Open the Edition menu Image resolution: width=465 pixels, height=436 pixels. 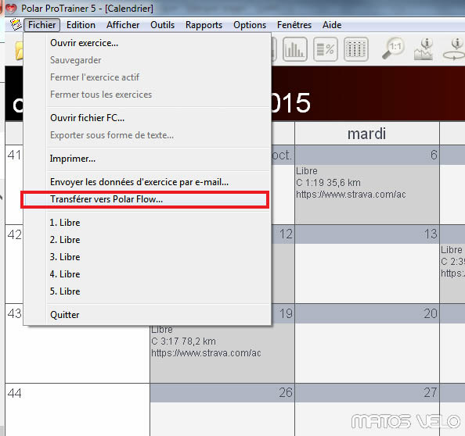point(81,25)
